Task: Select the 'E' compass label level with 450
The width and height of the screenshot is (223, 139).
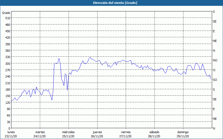Action: tap(214, 31)
